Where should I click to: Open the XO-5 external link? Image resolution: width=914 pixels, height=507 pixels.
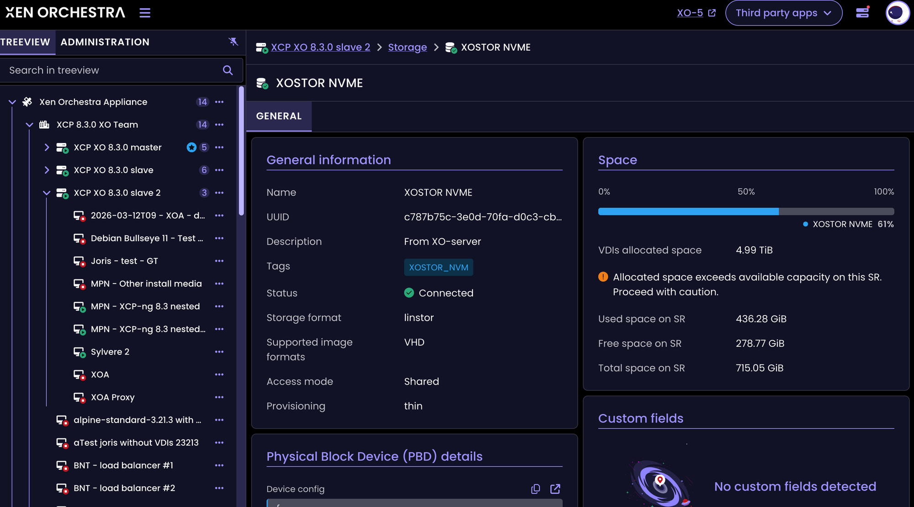pos(696,13)
